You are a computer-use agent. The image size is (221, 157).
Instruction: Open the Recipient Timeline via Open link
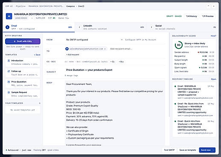click(214, 79)
